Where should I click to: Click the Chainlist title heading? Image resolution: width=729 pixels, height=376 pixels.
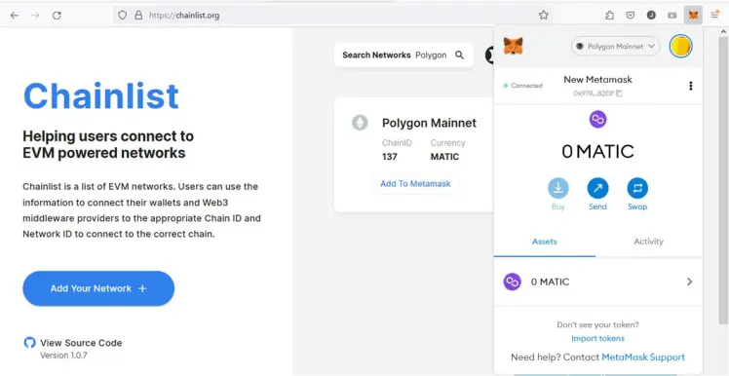point(101,96)
